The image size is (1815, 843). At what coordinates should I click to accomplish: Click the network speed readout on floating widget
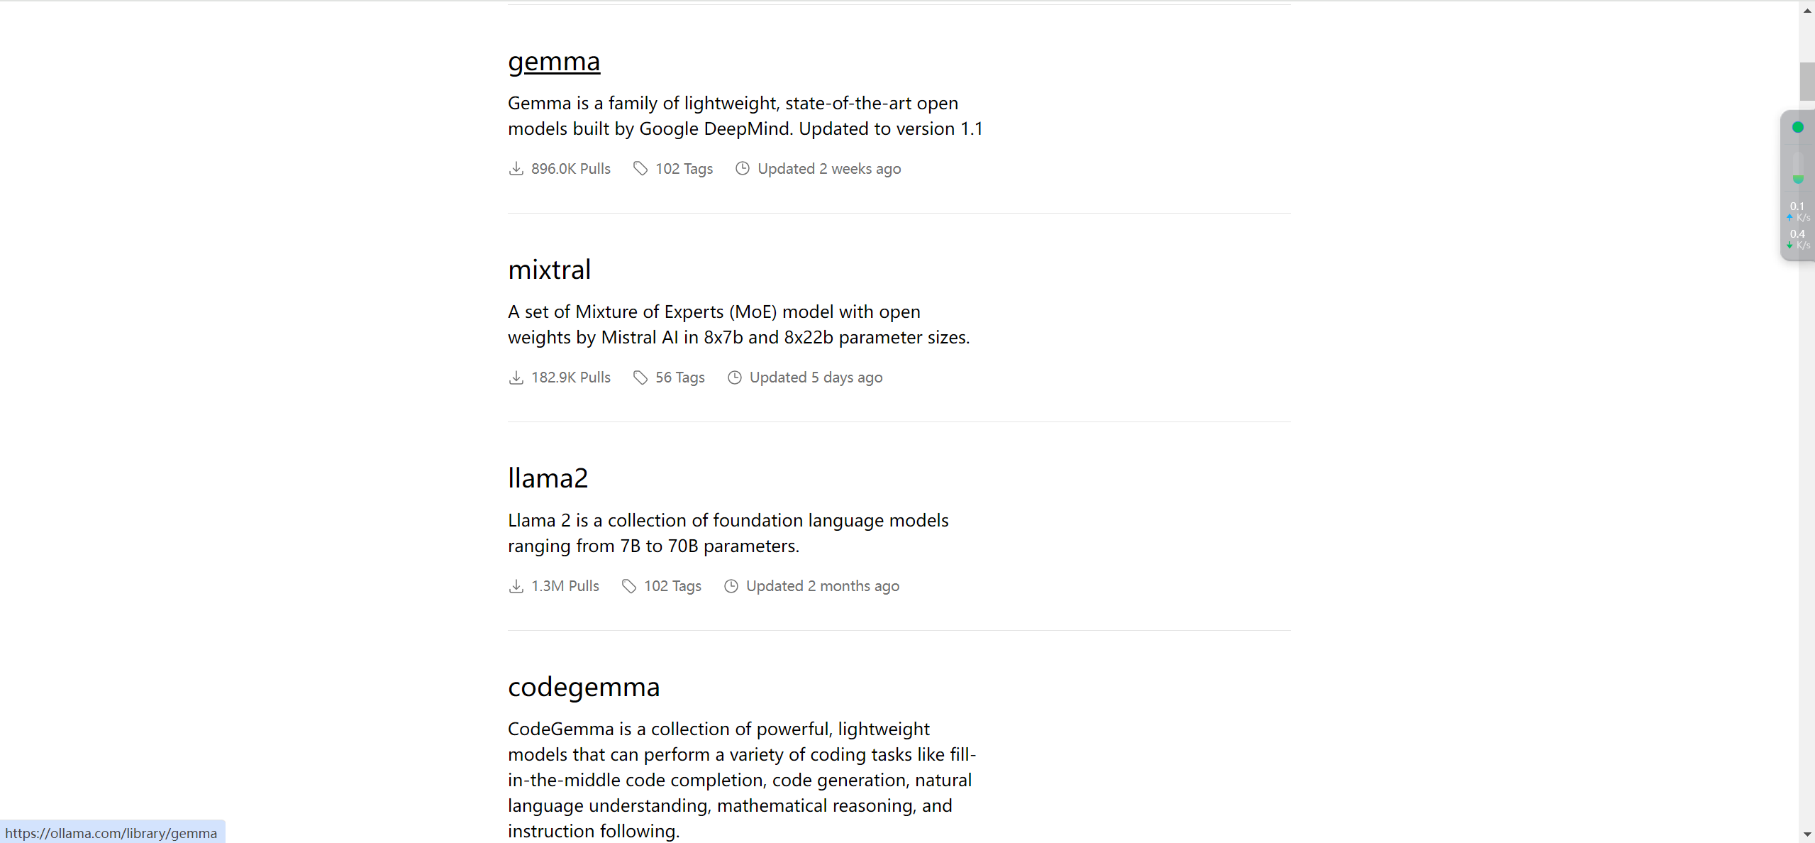click(1799, 226)
